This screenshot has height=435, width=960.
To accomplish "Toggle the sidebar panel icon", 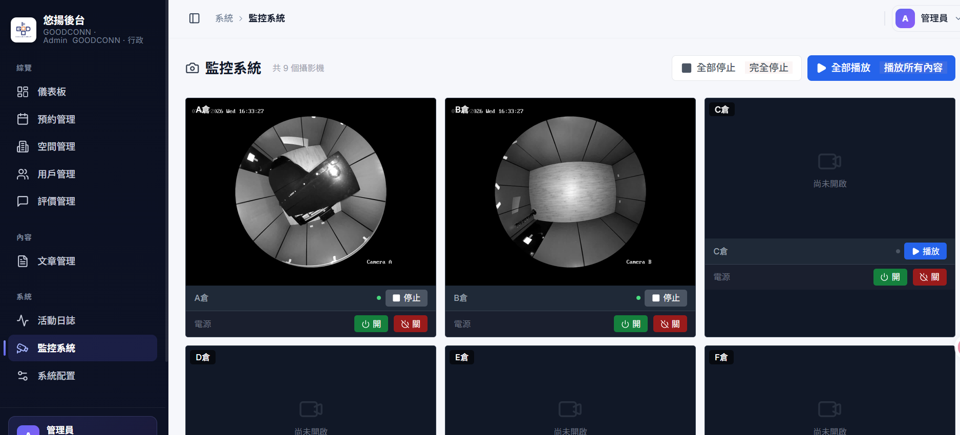I will [195, 18].
